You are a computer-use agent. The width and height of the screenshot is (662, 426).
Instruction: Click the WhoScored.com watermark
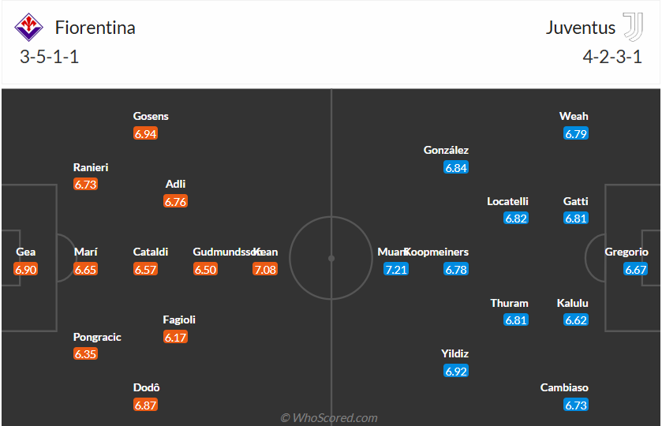point(330,417)
